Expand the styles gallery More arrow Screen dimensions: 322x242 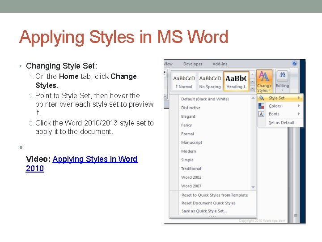coord(252,88)
